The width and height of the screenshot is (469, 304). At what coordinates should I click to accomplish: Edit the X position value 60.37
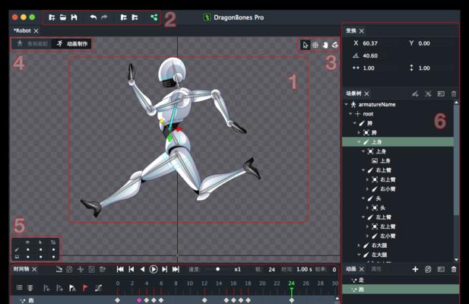pos(370,43)
